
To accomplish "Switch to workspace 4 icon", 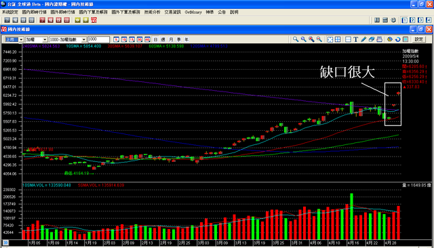I will pyautogui.click(x=429, y=20).
